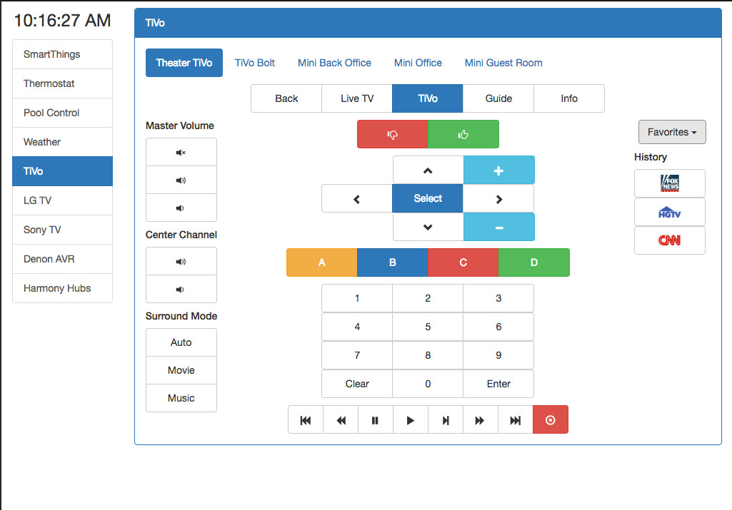Switch to the Theater TiVo tab

point(184,63)
